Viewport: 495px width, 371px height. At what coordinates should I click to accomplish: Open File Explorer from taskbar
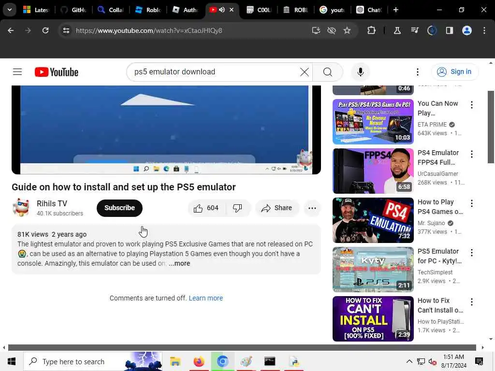click(x=175, y=361)
